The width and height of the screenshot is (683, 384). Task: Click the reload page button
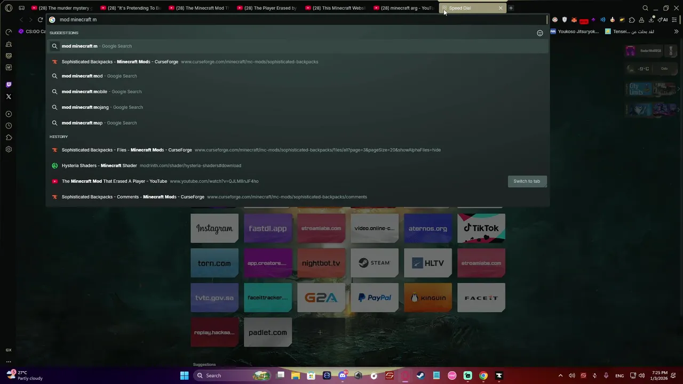(40, 20)
